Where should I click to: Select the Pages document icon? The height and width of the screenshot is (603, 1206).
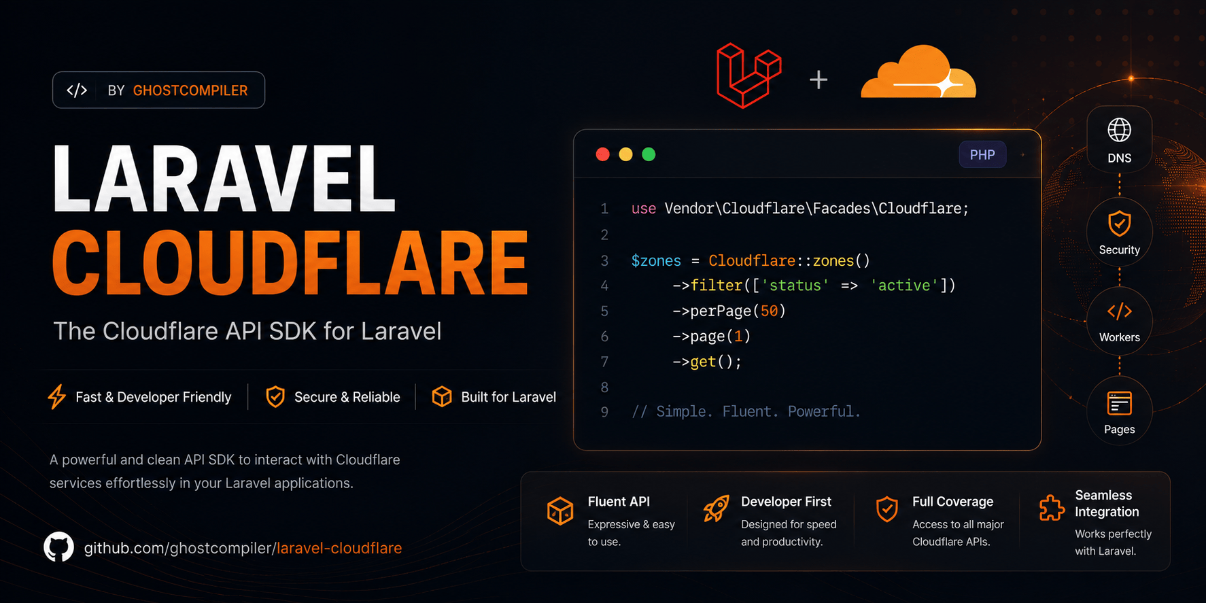1119,403
